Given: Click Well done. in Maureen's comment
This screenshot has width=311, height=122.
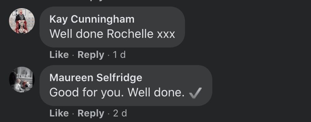Looking at the screenshot, I should (156, 92).
